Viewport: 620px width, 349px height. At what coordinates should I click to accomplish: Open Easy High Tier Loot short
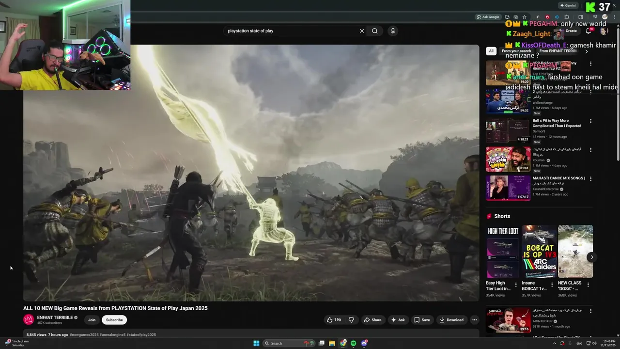[x=503, y=252]
